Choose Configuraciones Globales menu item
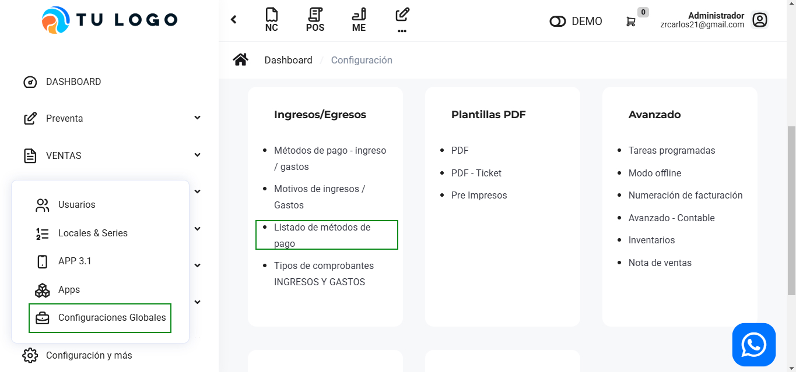 111,318
